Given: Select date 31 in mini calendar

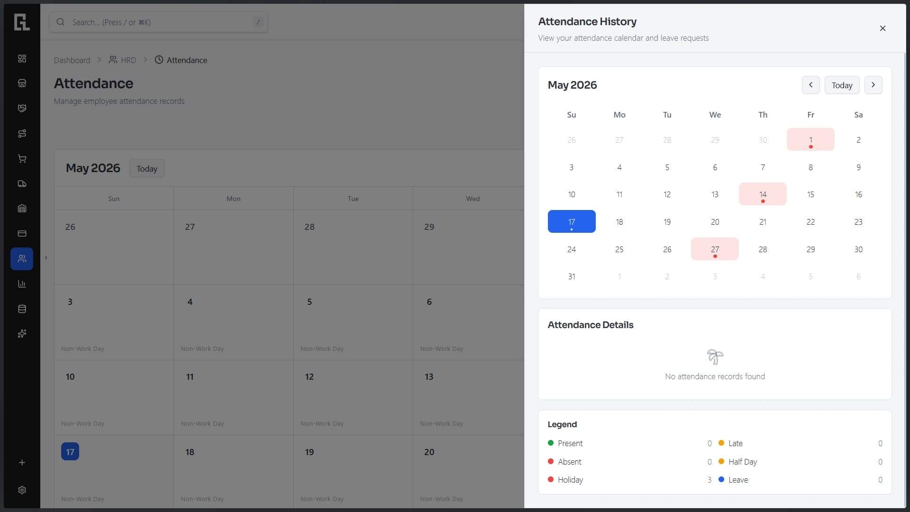Looking at the screenshot, I should pos(572,276).
